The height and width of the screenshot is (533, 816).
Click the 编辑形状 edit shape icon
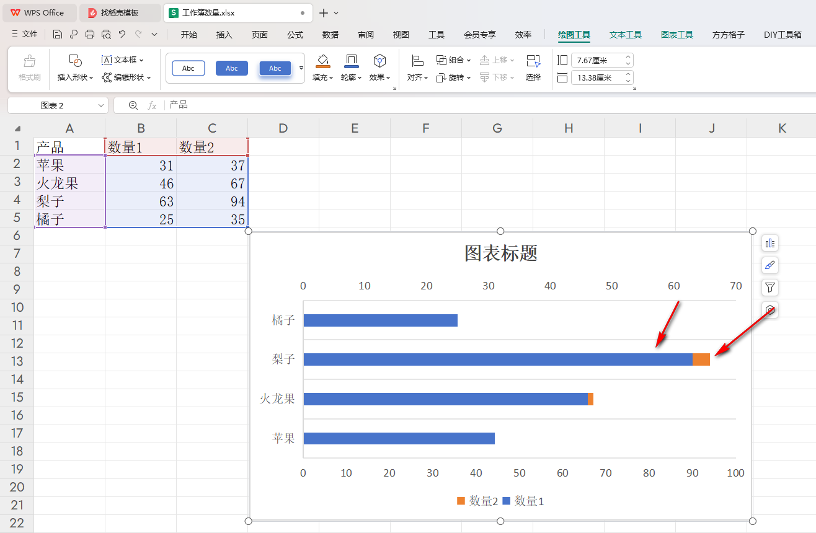[107, 77]
